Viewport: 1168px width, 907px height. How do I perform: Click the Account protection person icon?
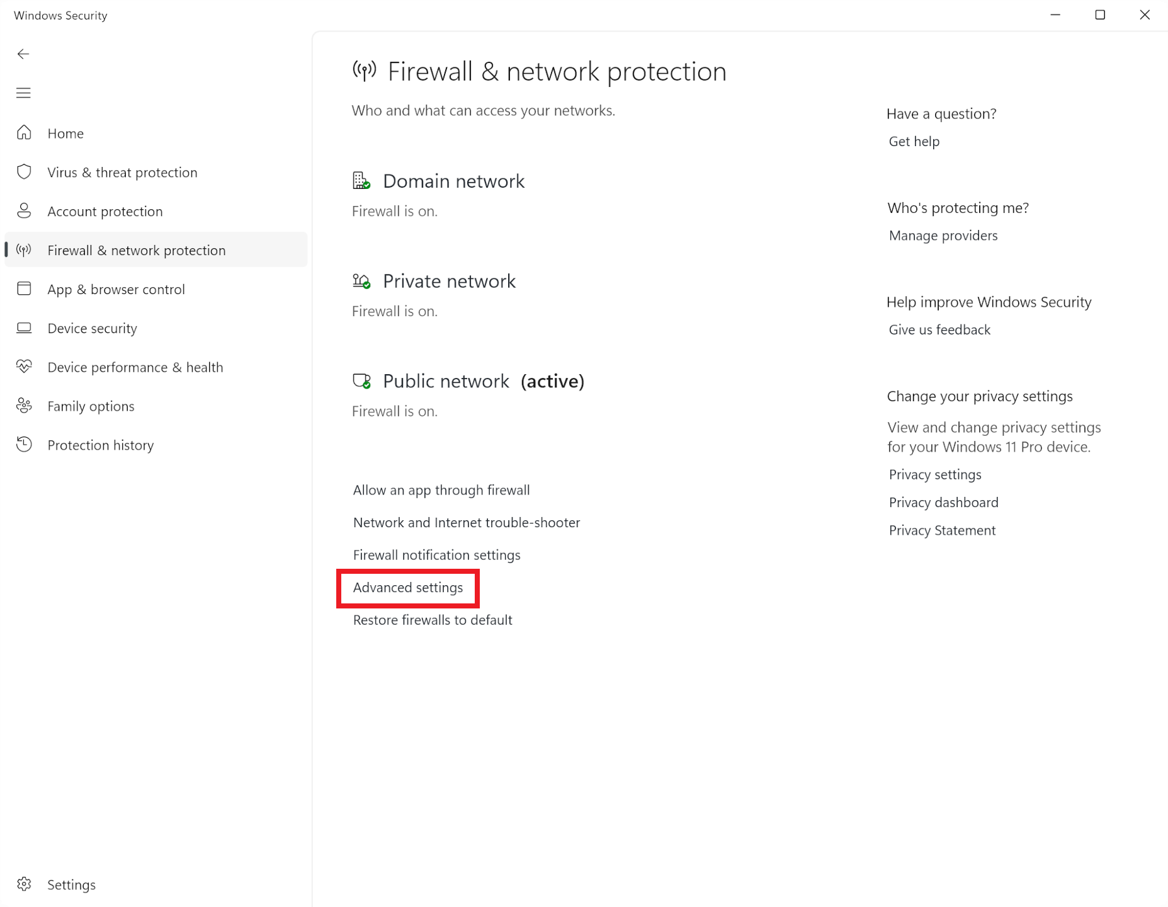tap(25, 211)
